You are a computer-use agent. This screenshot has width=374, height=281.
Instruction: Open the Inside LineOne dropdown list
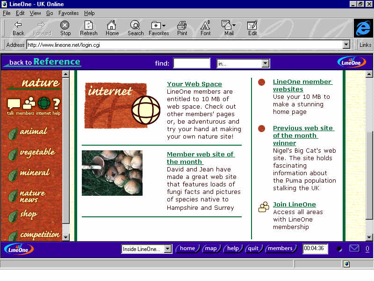[x=147, y=249]
